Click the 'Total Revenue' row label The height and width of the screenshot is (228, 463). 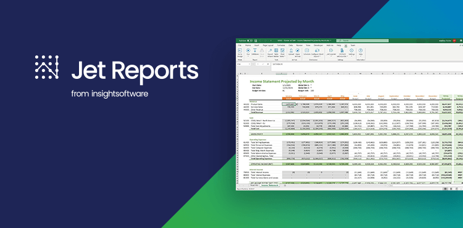pyautogui.click(x=257, y=112)
